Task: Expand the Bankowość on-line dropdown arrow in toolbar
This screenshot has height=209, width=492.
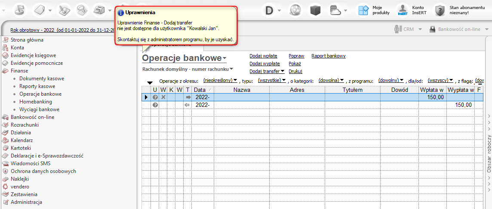Action: click(487, 30)
